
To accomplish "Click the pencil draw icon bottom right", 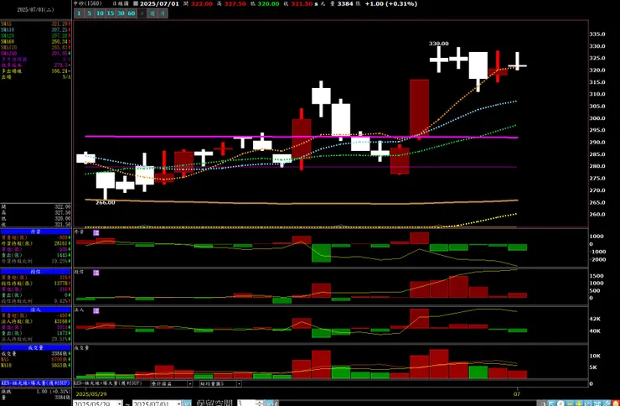I will tap(607, 403).
